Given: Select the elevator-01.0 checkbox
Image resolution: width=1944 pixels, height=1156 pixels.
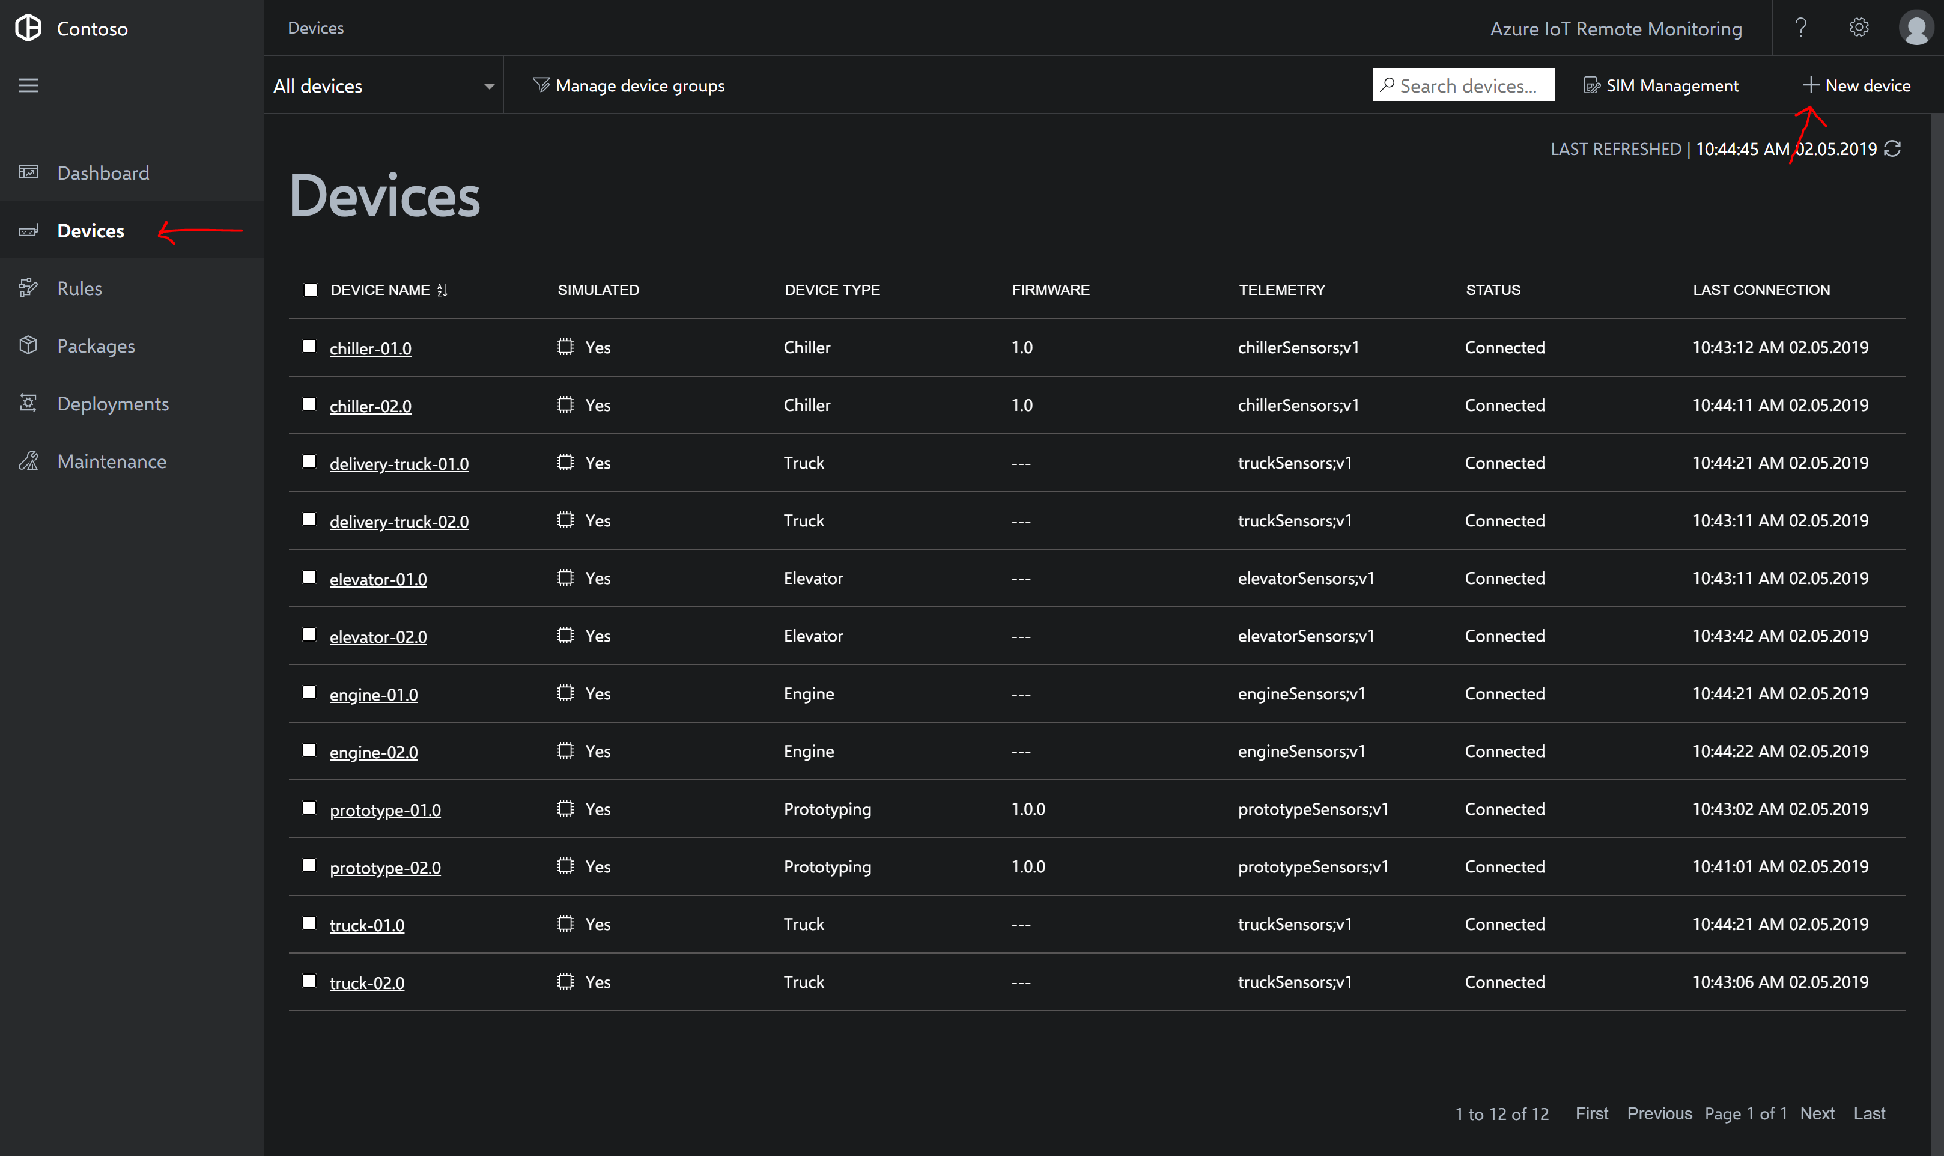Looking at the screenshot, I should coord(309,576).
